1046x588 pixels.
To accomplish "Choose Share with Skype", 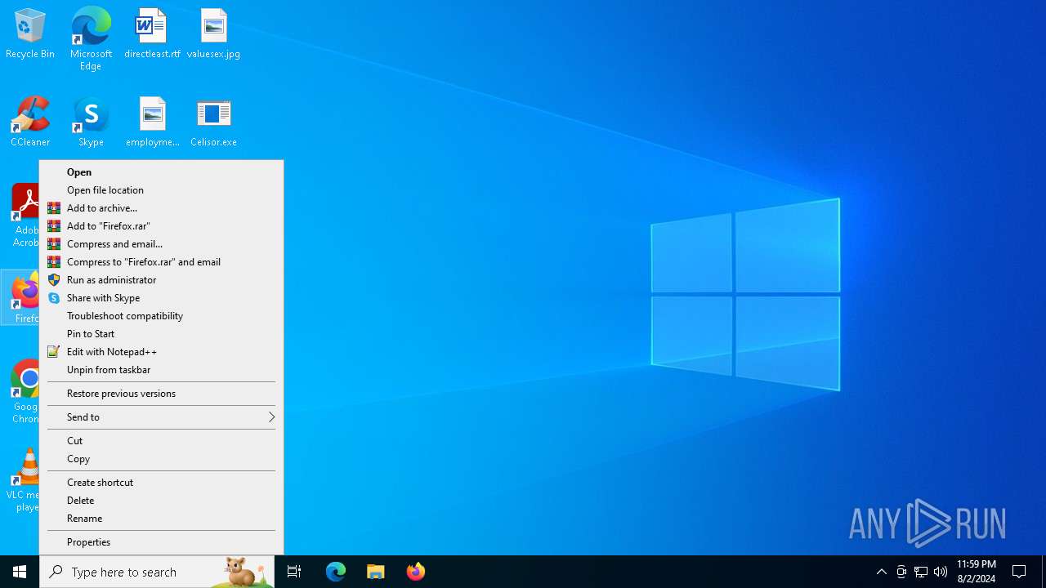I will point(161,298).
